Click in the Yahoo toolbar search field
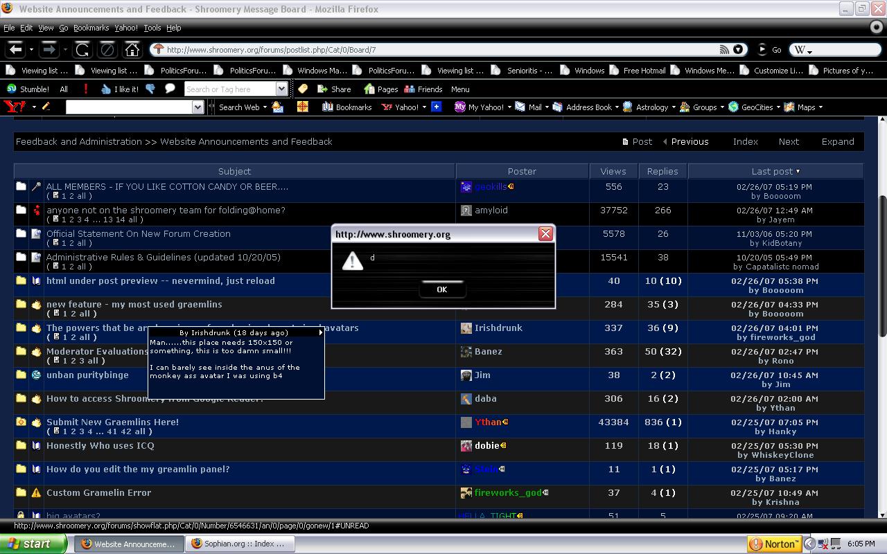Screen dimensions: 887x554 (x=130, y=107)
